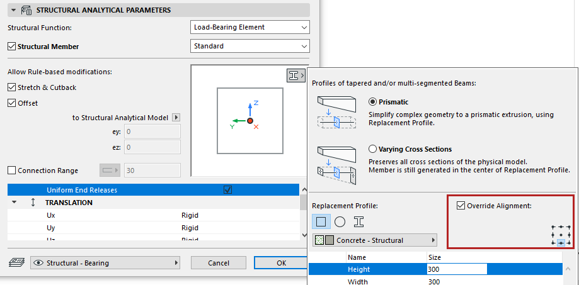579x285 pixels.
Task: Click the Structural Analytical Parameters panel icon
Action: click(26, 10)
